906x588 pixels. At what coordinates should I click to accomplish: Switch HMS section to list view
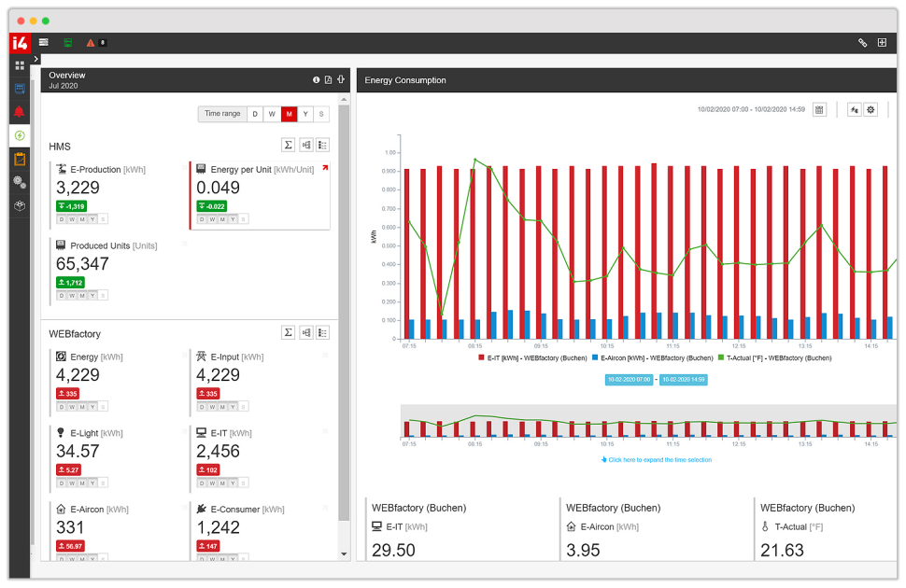click(322, 145)
